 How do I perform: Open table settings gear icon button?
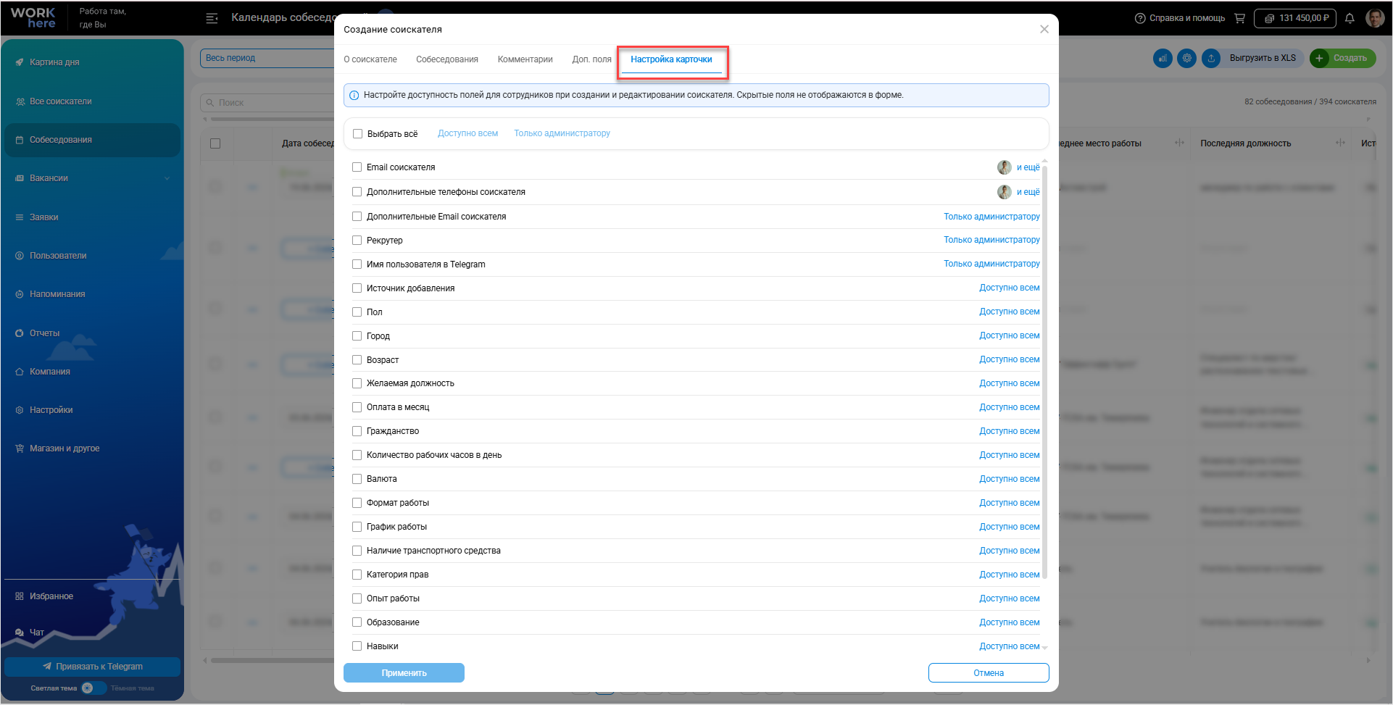tap(1186, 58)
